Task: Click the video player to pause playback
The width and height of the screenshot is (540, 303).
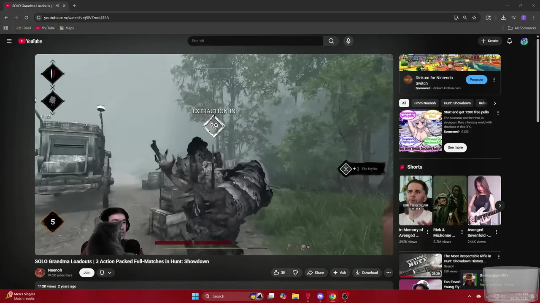Action: click(214, 154)
